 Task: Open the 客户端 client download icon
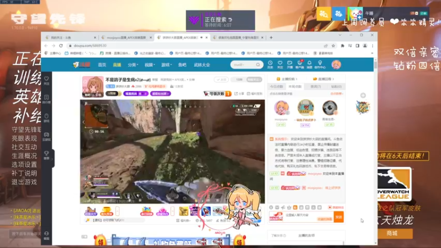(299, 64)
